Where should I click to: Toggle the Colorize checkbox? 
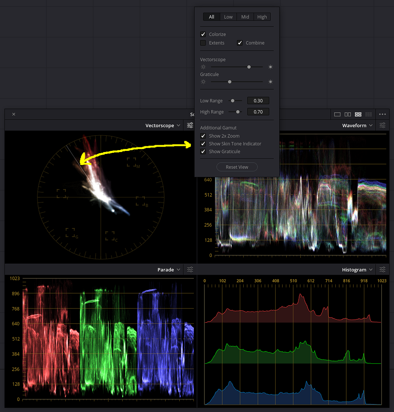coord(203,34)
